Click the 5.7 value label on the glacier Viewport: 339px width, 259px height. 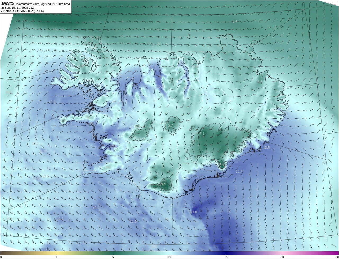point(171,126)
